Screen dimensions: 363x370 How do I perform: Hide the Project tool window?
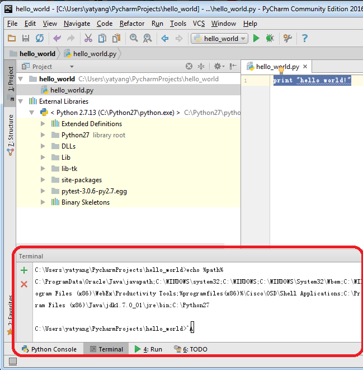(233, 66)
